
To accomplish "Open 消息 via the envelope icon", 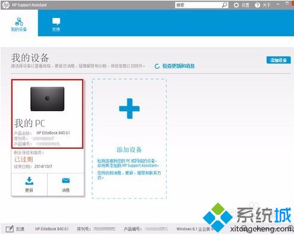I will 65,180.
